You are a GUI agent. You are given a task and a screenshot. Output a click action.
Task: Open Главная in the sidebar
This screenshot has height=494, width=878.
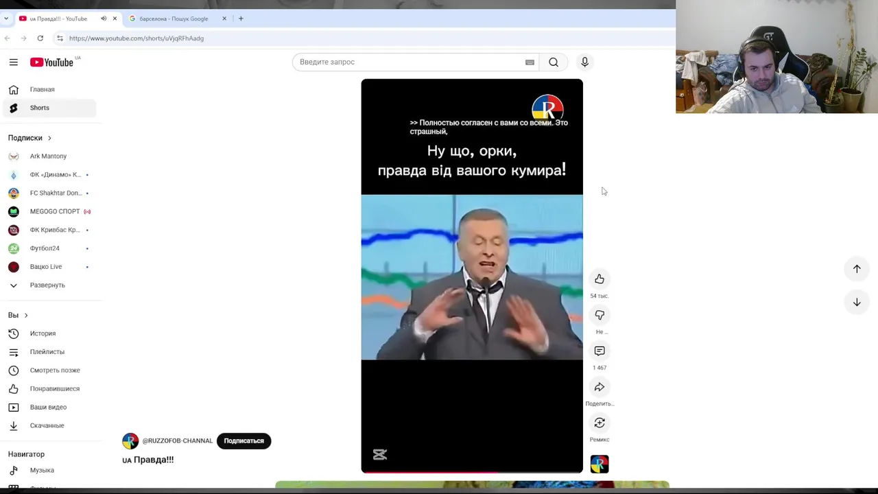[49, 89]
